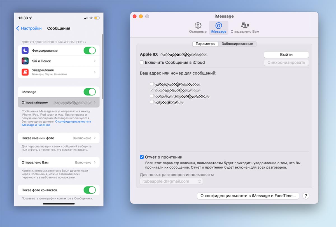Click the question mark help button
336x227 pixels.
coord(306,196)
